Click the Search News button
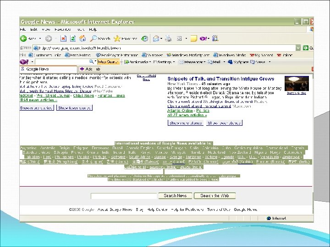Screen dimensions: 330x247 point(175,196)
